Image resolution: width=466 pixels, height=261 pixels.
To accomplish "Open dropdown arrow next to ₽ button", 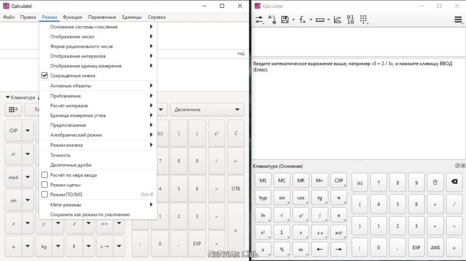I will pyautogui.click(x=88, y=246).
